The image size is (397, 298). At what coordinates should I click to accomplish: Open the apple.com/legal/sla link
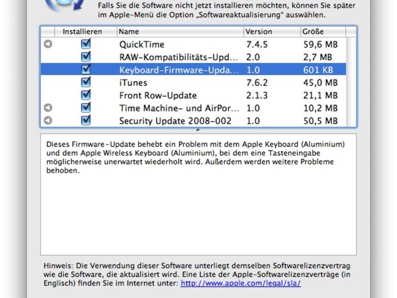coord(240,283)
